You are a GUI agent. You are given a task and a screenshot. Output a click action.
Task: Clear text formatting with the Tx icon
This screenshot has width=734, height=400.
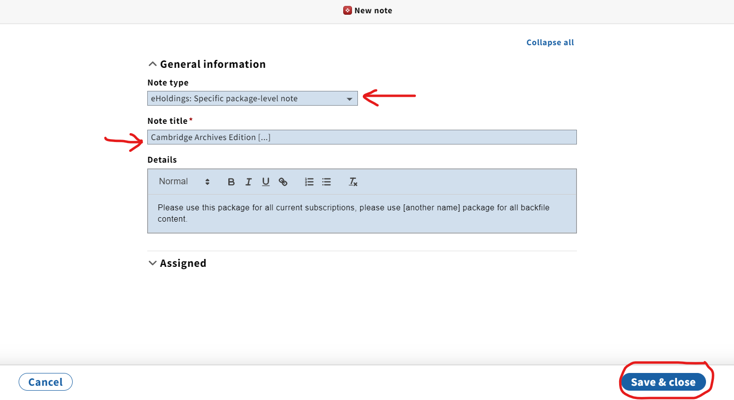353,182
